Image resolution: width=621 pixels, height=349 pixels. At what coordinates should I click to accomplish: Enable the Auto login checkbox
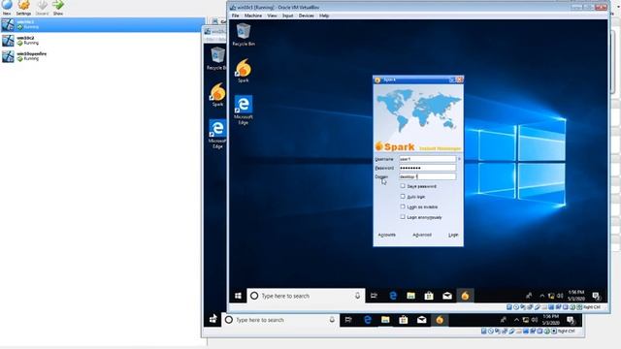click(403, 196)
